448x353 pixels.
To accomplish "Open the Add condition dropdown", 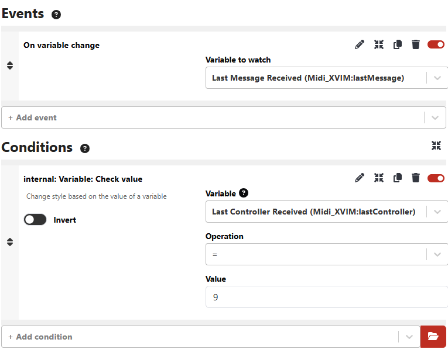I will [x=211, y=337].
